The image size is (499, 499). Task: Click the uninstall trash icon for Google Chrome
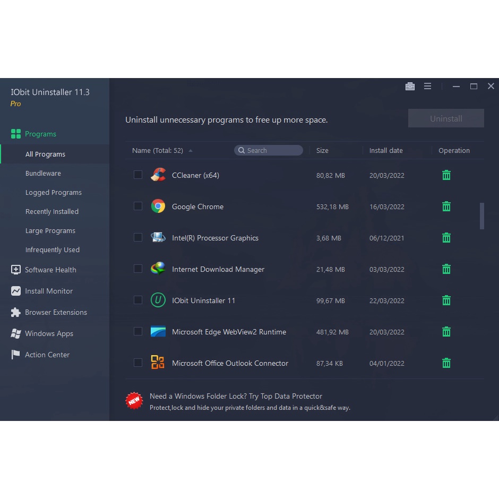[446, 207]
